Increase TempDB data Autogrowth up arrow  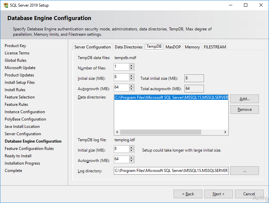pos(131,86)
